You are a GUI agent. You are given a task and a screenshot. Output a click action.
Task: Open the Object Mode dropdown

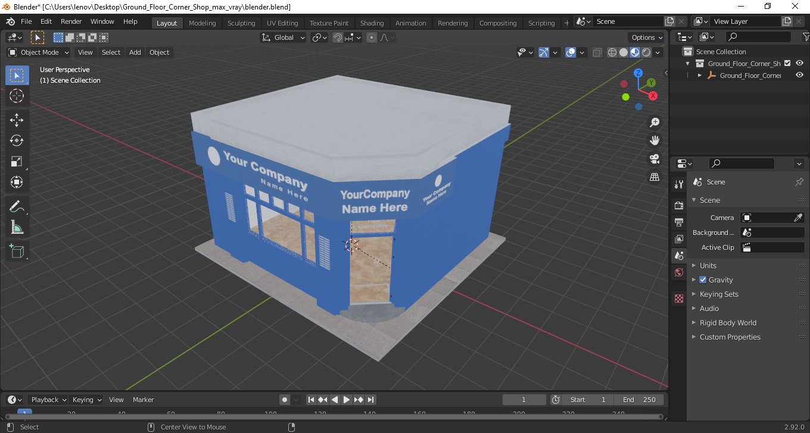pos(39,52)
